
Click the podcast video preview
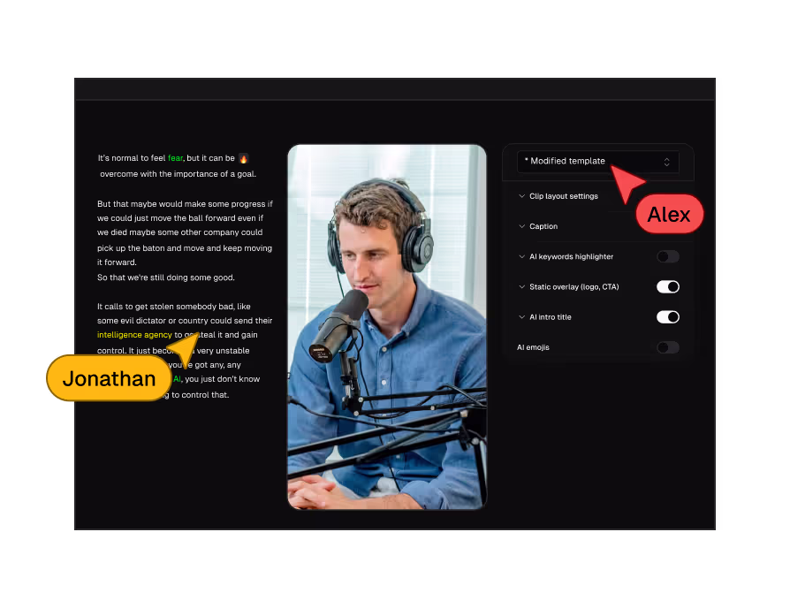point(387,327)
